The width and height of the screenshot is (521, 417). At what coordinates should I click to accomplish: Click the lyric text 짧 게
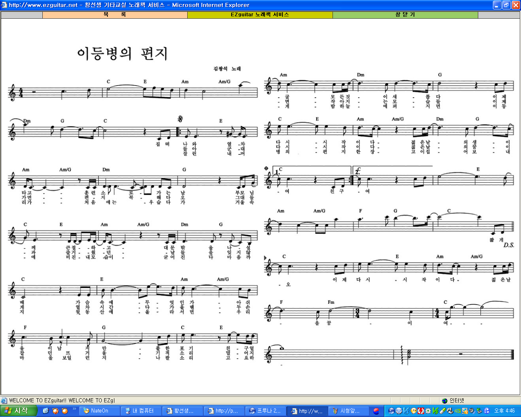[496, 240]
